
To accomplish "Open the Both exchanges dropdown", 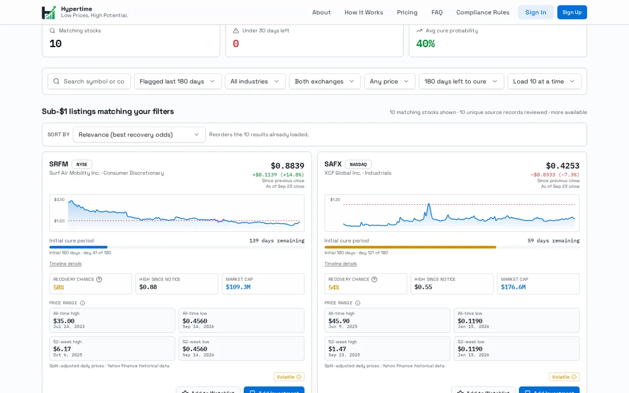I will tap(325, 81).
